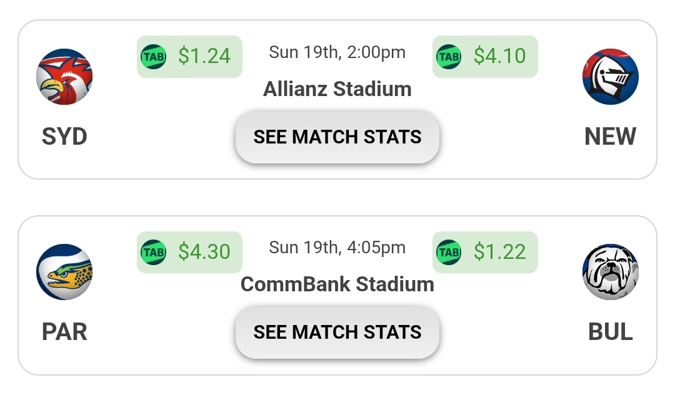Open match stats for SYD vs NEW
675x398 pixels.
337,137
